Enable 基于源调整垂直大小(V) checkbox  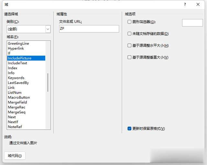[129, 57]
